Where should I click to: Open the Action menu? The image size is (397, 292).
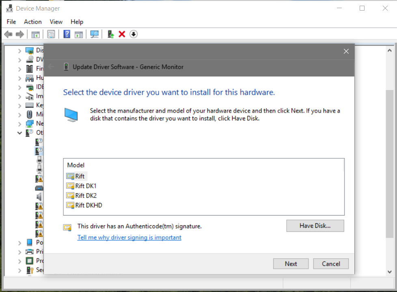pos(32,22)
